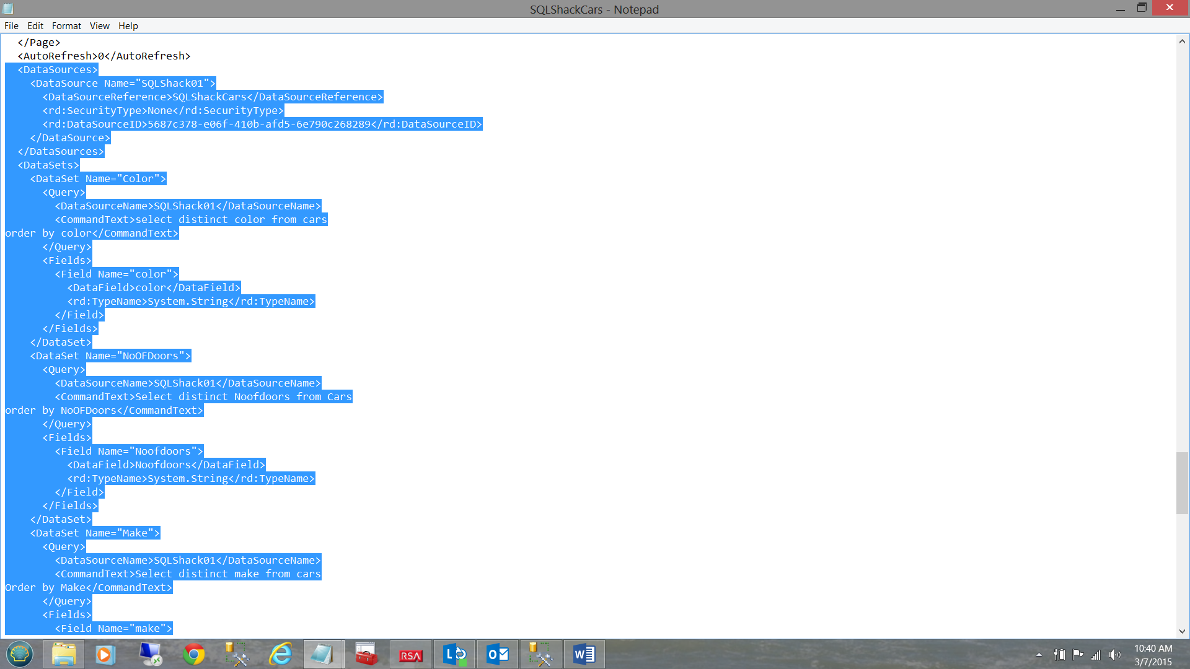Switch to Outlook from taskbar
The width and height of the screenshot is (1190, 669).
(497, 654)
